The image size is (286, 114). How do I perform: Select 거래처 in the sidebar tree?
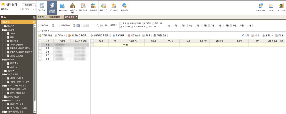[13, 33]
